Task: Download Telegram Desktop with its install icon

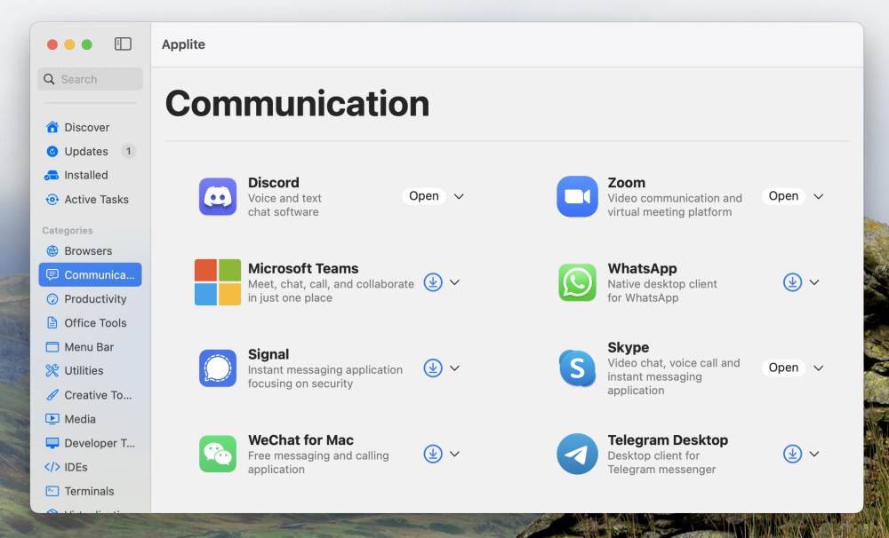Action: [792, 454]
